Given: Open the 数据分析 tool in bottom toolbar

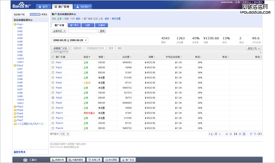Looking at the screenshot, I should (58, 160).
